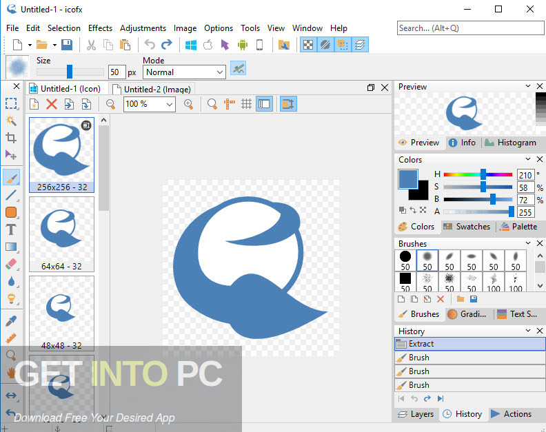Select the eraser tool
The image size is (546, 432).
click(x=11, y=264)
